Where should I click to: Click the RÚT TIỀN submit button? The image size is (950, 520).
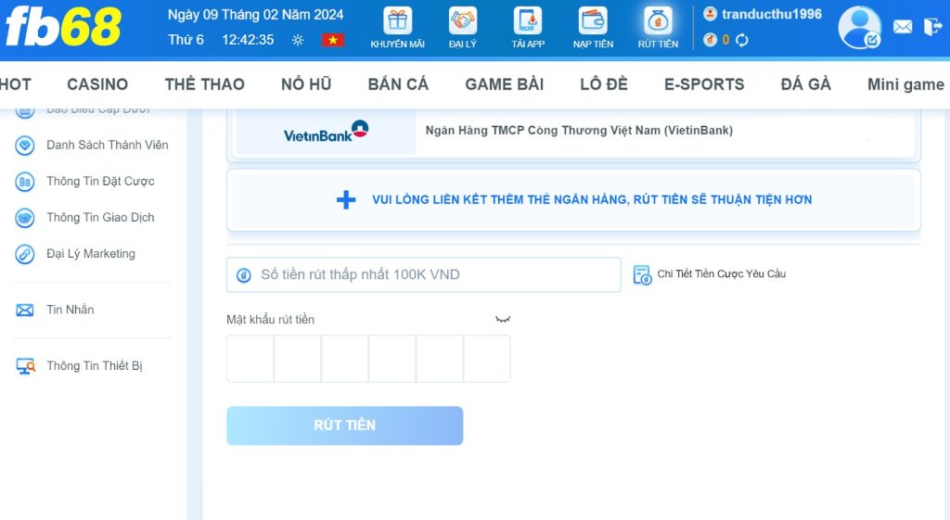[x=345, y=425]
